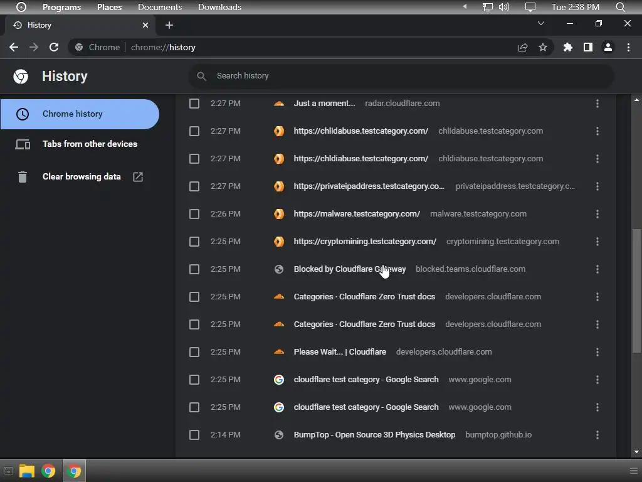Open Please Wait... | Cloudflare link
Viewport: 642px width, 482px height.
(340, 352)
